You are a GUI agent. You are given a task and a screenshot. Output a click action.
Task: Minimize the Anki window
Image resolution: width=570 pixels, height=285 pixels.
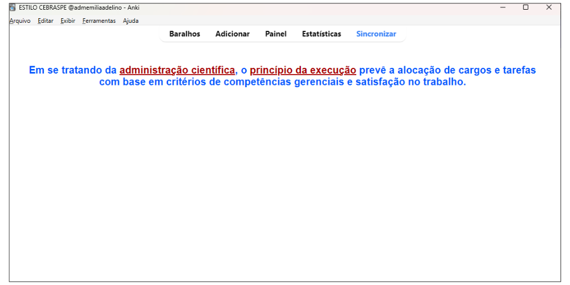(503, 7)
